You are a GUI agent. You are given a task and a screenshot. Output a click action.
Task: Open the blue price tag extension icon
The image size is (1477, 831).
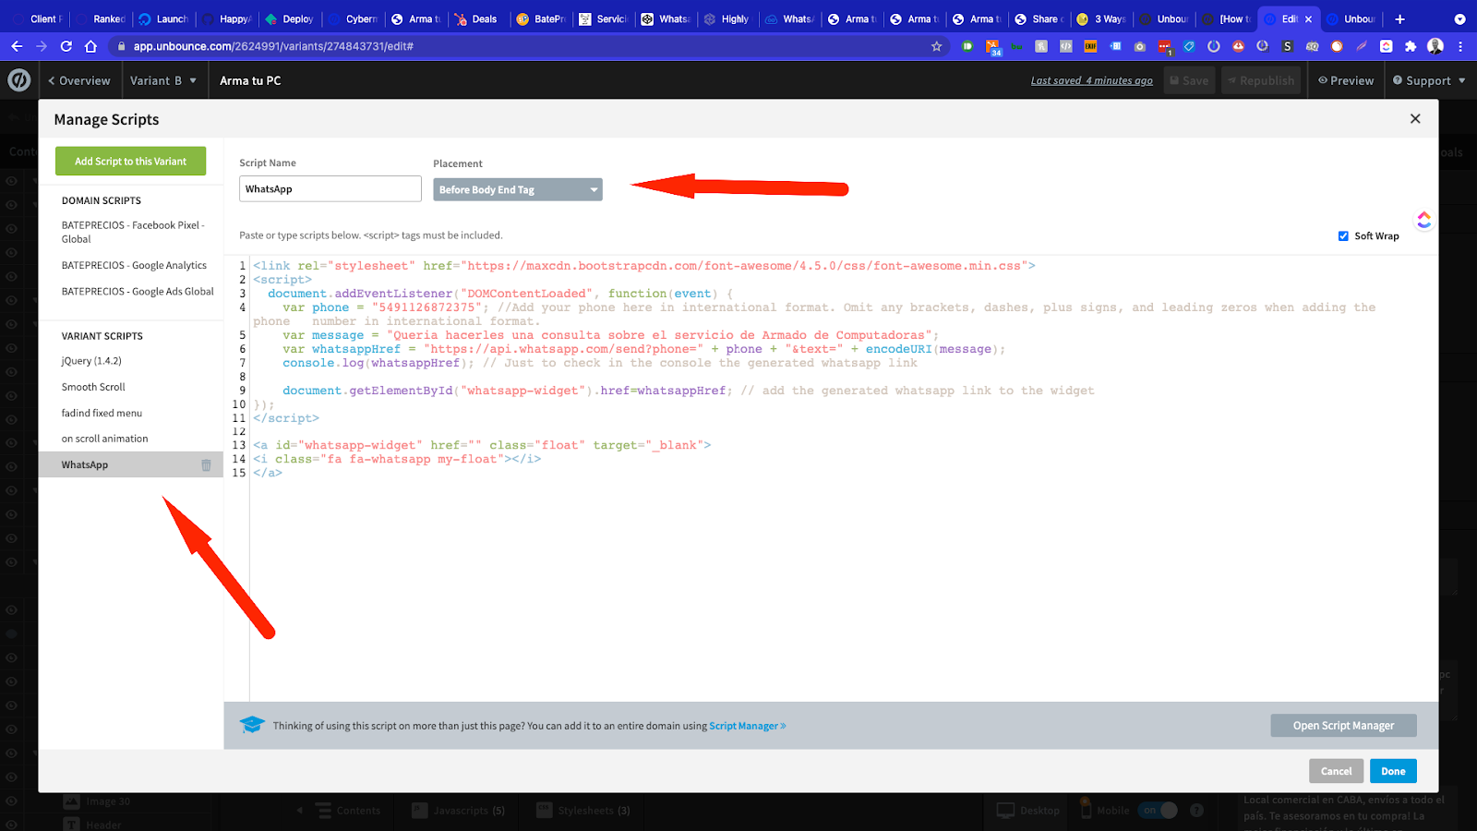click(x=1189, y=46)
